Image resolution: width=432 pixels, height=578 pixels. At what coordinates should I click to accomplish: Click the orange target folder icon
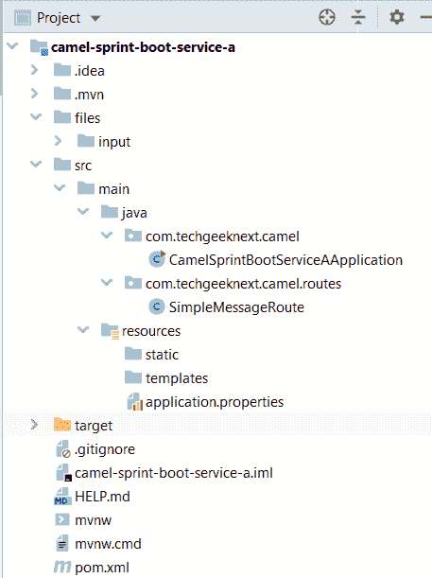[62, 425]
